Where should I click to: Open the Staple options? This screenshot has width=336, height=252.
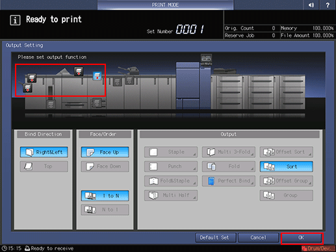[x=171, y=152]
